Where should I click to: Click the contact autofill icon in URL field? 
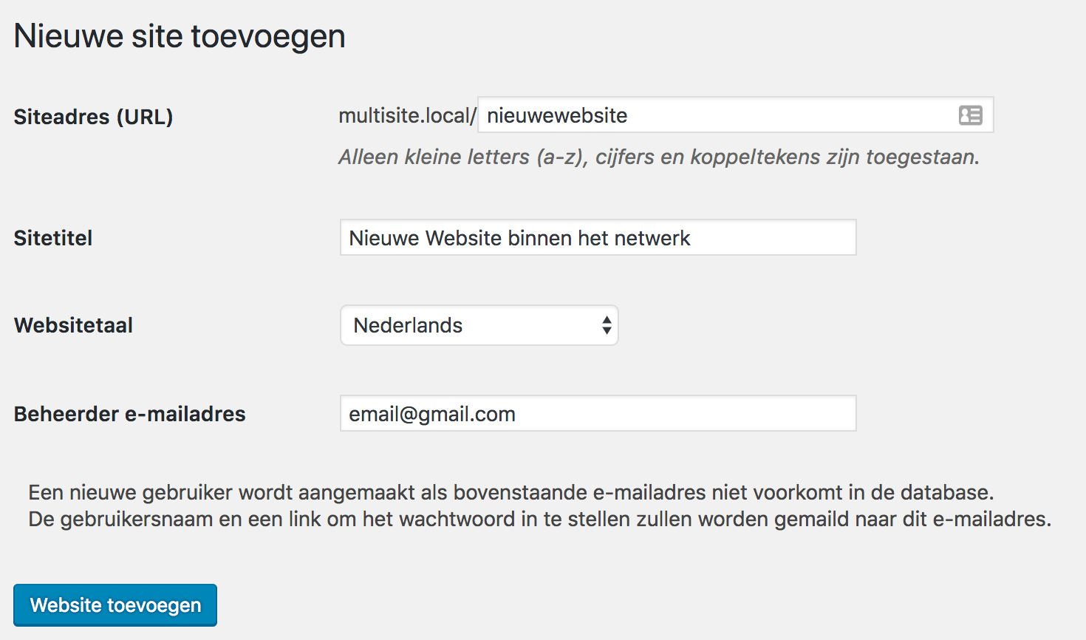970,115
